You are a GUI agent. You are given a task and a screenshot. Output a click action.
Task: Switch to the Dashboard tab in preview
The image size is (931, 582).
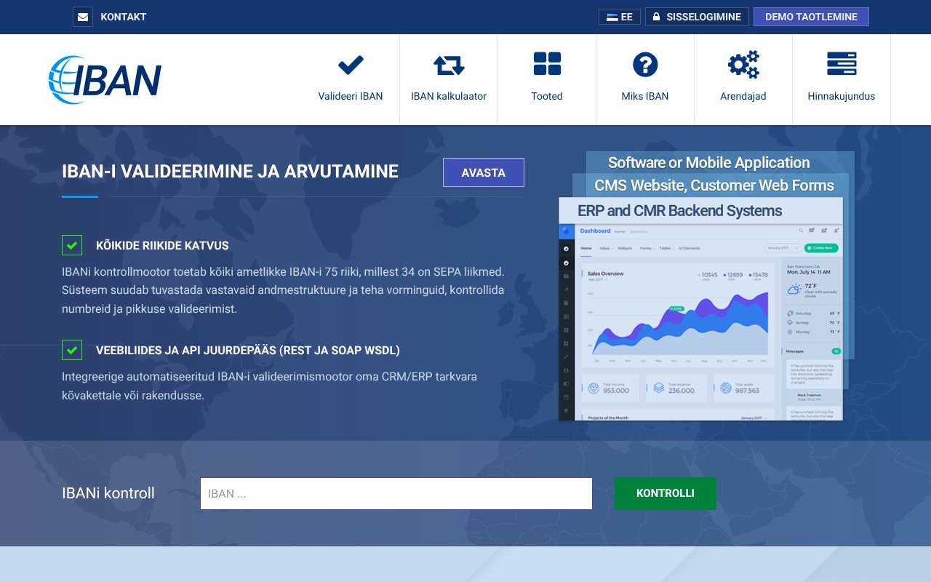tap(595, 230)
